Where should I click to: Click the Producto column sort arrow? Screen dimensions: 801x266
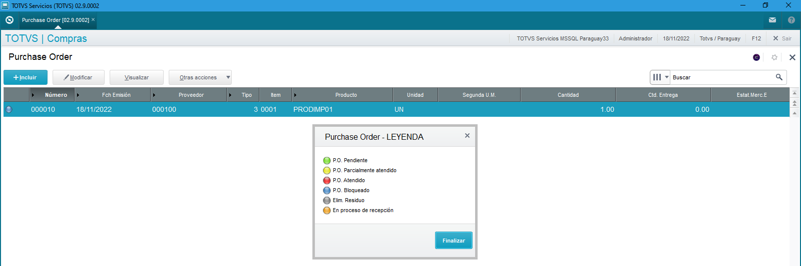[295, 95]
